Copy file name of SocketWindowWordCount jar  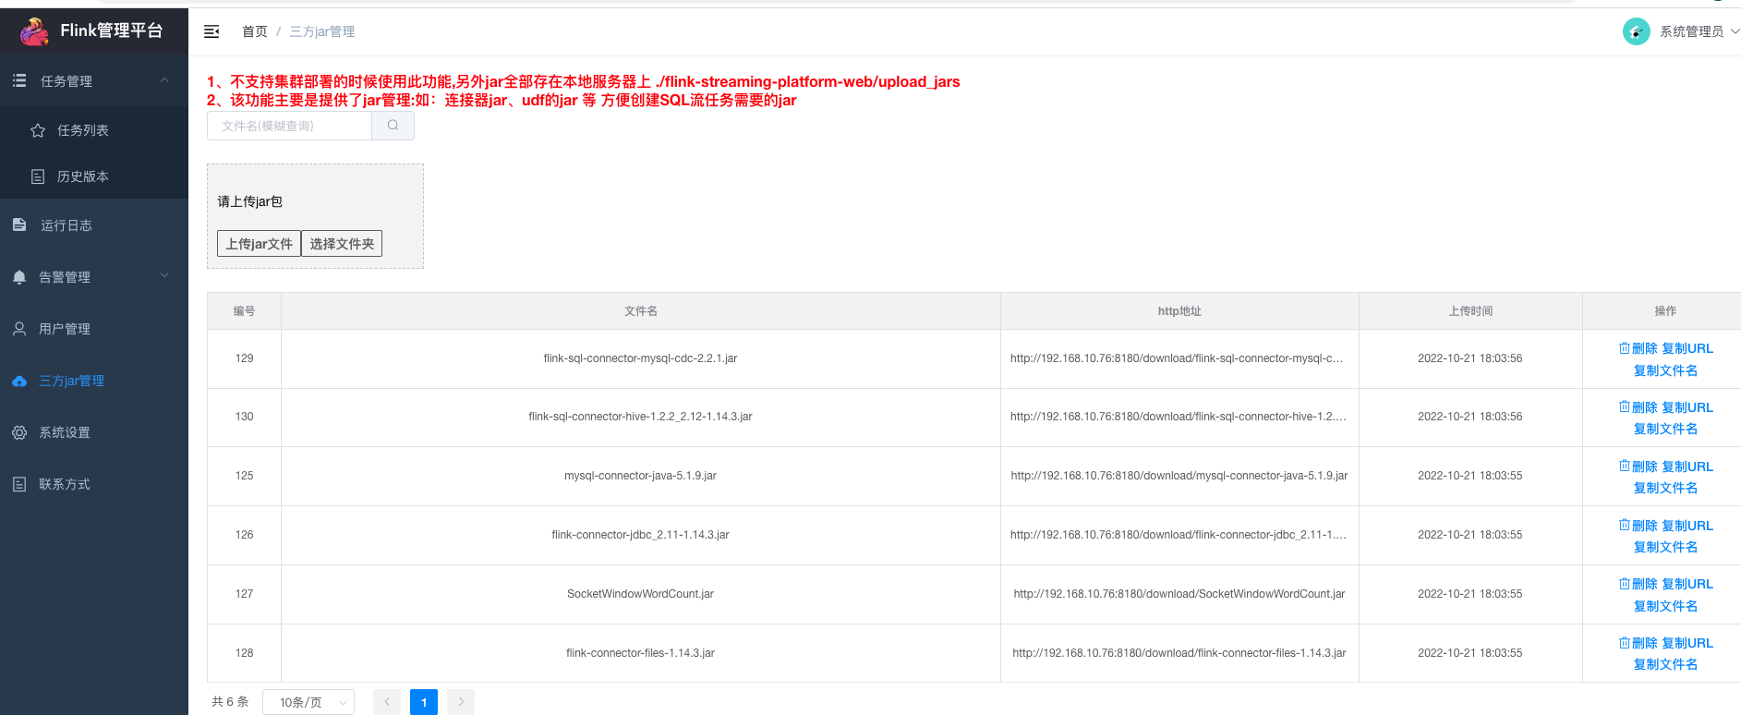(x=1665, y=606)
